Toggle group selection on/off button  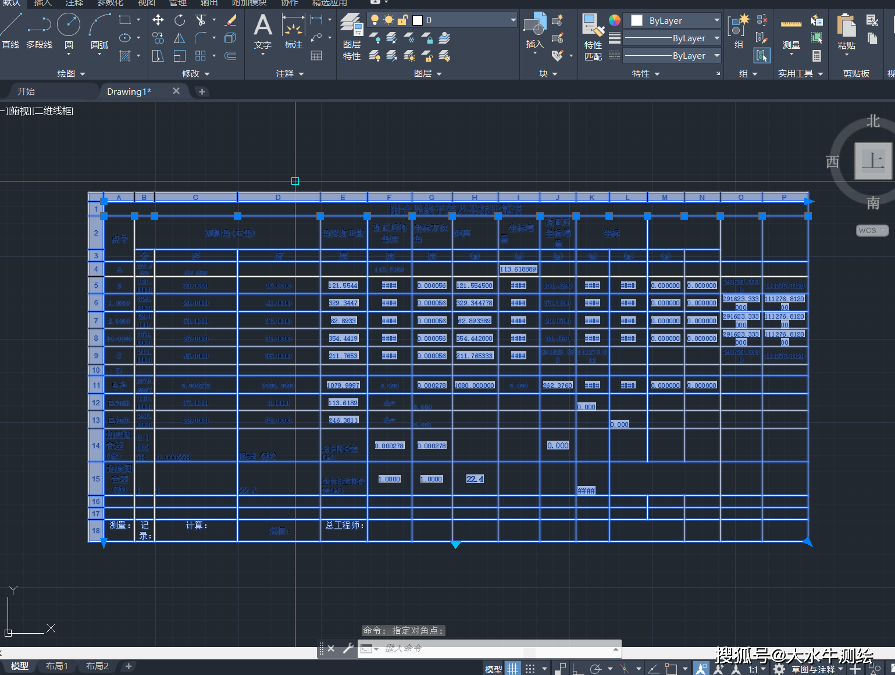coord(762,56)
